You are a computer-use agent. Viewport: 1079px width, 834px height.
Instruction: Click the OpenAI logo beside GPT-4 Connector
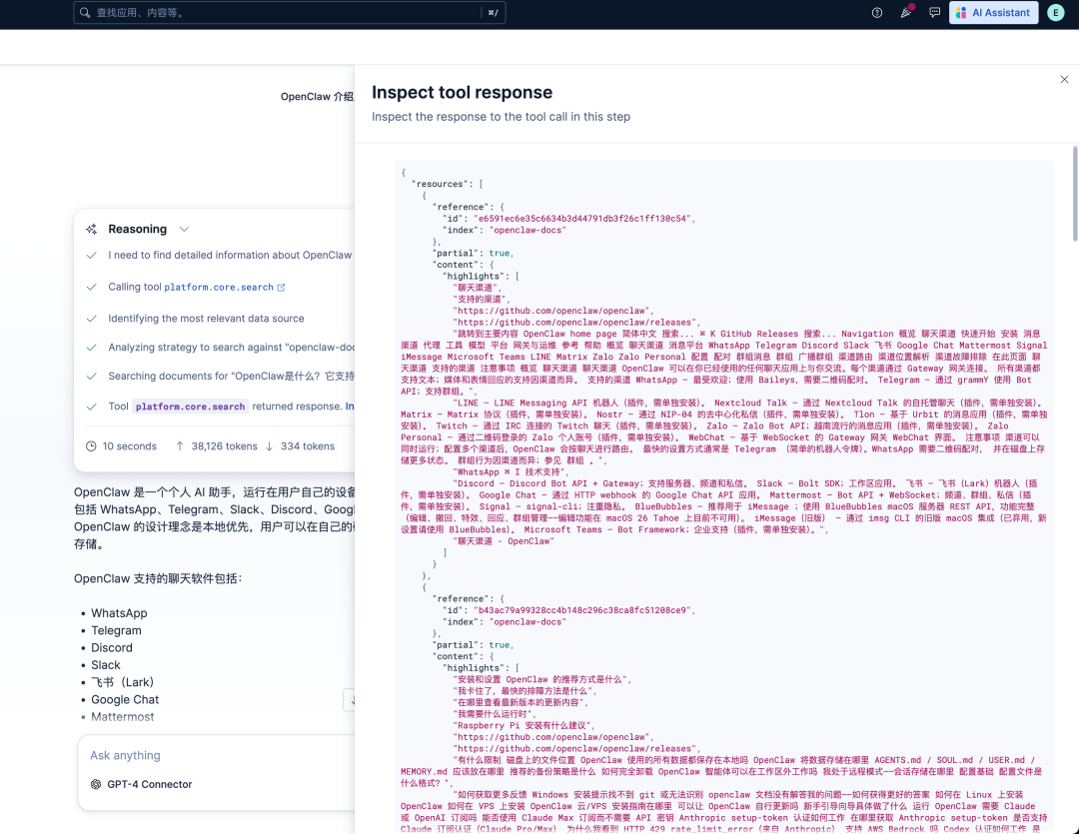(96, 784)
